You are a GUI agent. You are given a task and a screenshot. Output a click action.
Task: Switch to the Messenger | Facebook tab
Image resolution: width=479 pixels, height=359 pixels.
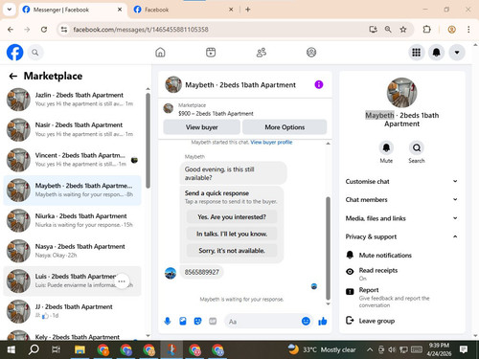[x=72, y=10]
